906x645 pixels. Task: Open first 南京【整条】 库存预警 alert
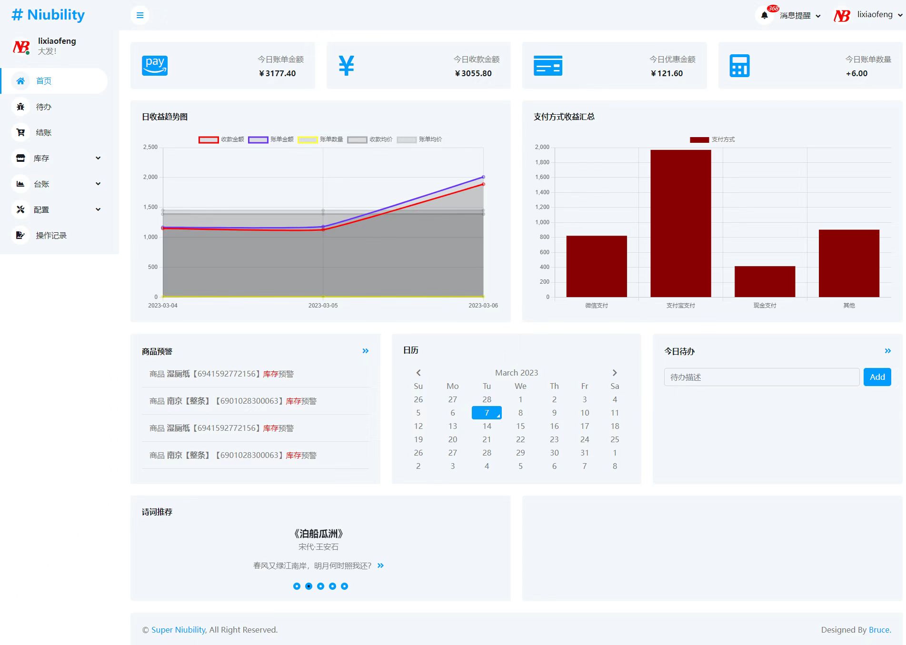point(233,401)
